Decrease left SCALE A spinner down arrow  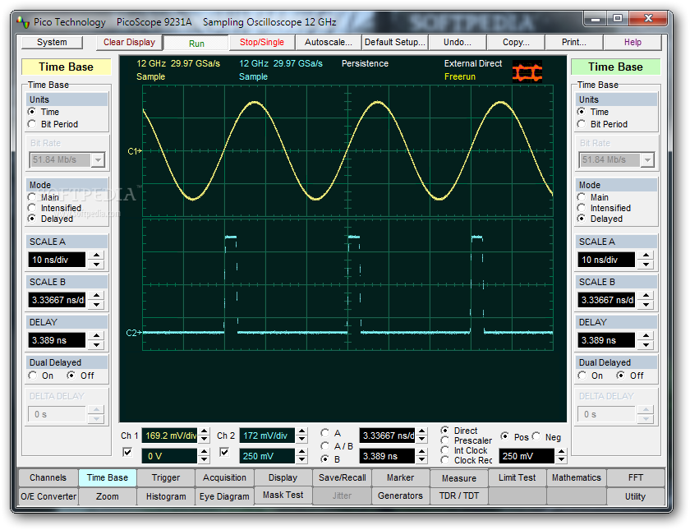pyautogui.click(x=96, y=264)
